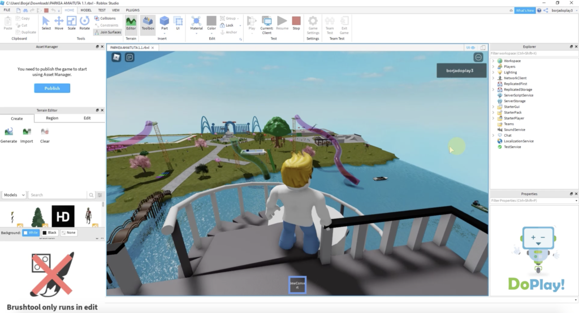The height and width of the screenshot is (313, 579).
Task: Click the toolbox Search field
Action: pyautogui.click(x=58, y=195)
